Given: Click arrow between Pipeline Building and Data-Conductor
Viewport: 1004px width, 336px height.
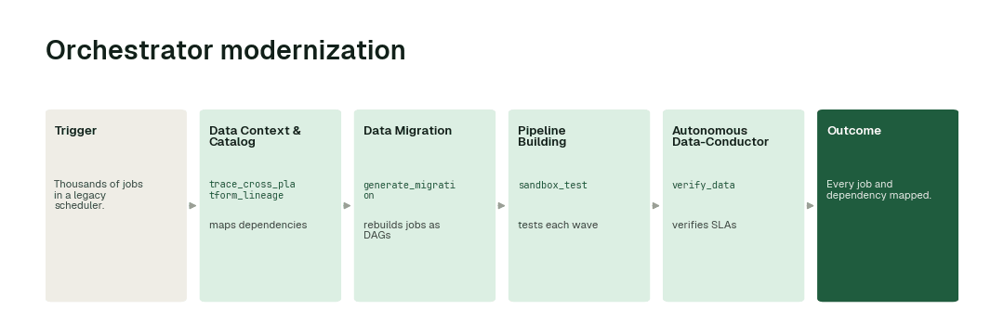Looking at the screenshot, I should point(655,206).
